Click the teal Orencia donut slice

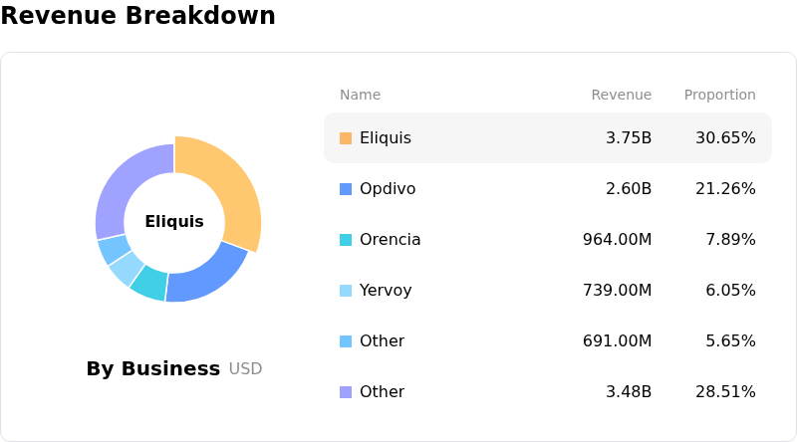click(149, 282)
